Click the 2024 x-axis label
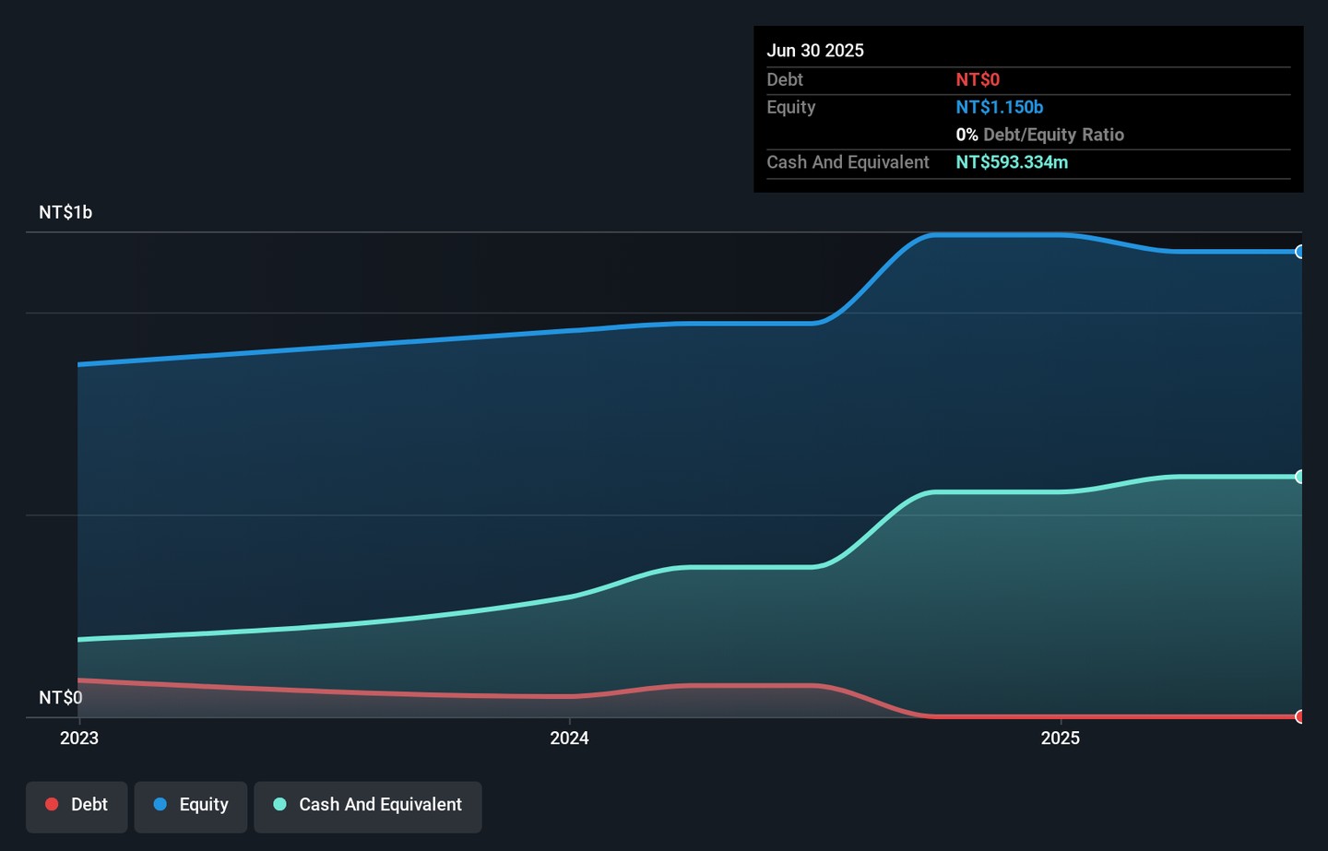 (570, 739)
